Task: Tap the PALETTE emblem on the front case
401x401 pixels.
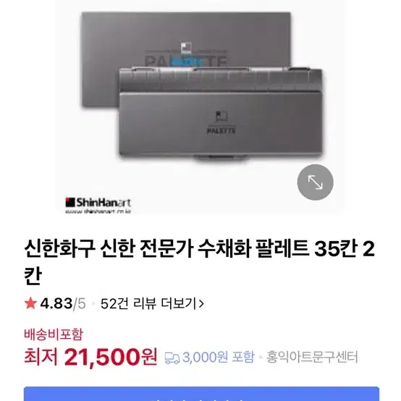Action: pos(221,122)
